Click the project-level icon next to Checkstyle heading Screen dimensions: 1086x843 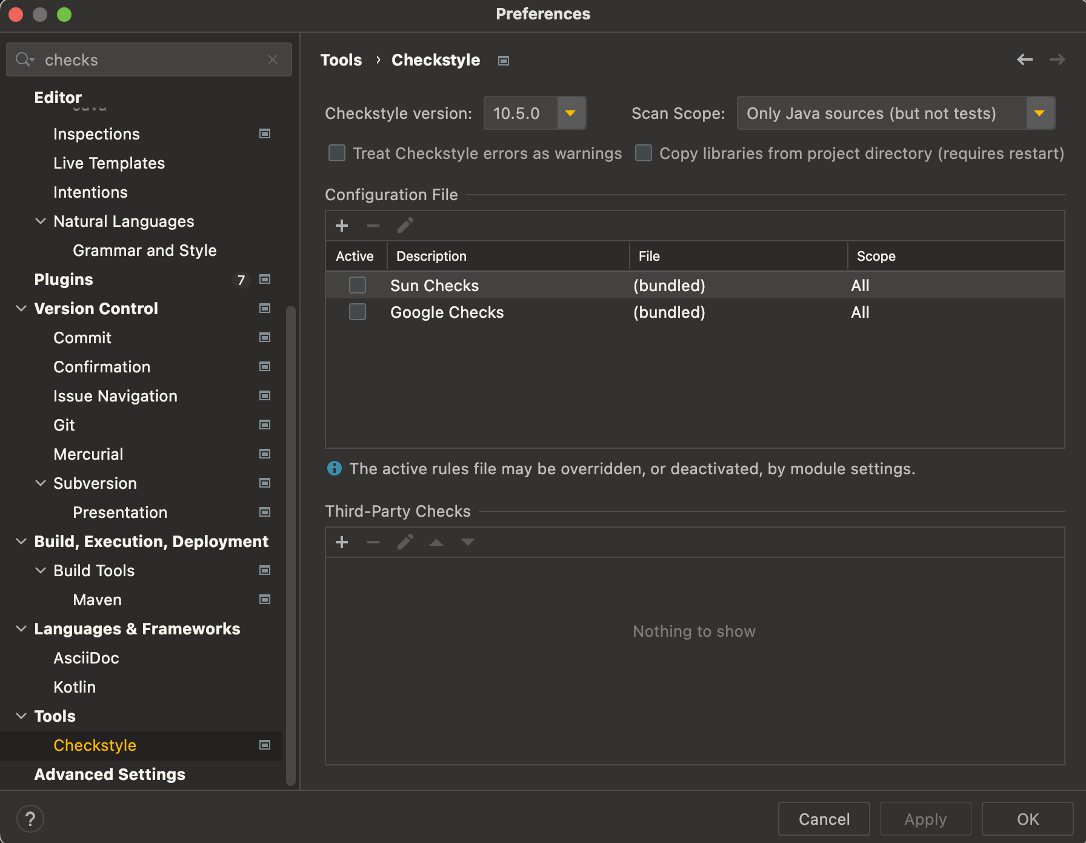coord(504,61)
